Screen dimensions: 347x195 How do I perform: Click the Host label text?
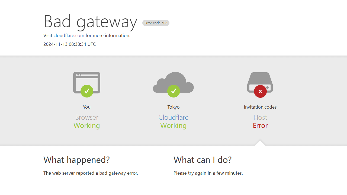(260, 117)
